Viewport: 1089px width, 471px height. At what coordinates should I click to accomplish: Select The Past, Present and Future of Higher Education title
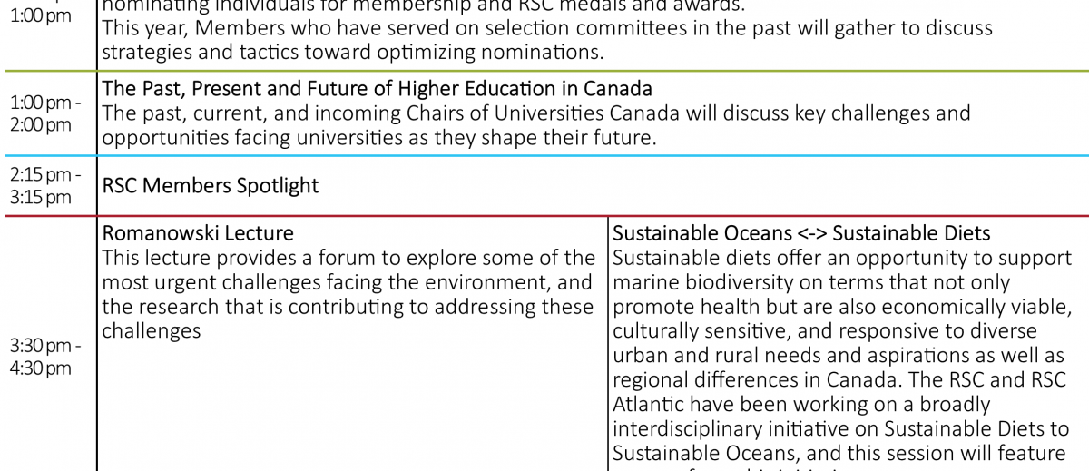pyautogui.click(x=378, y=89)
